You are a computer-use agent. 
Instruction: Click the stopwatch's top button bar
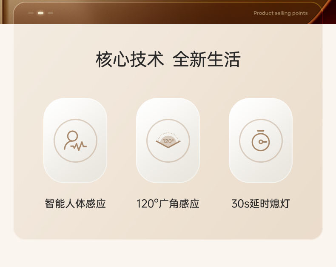[x=261, y=130]
